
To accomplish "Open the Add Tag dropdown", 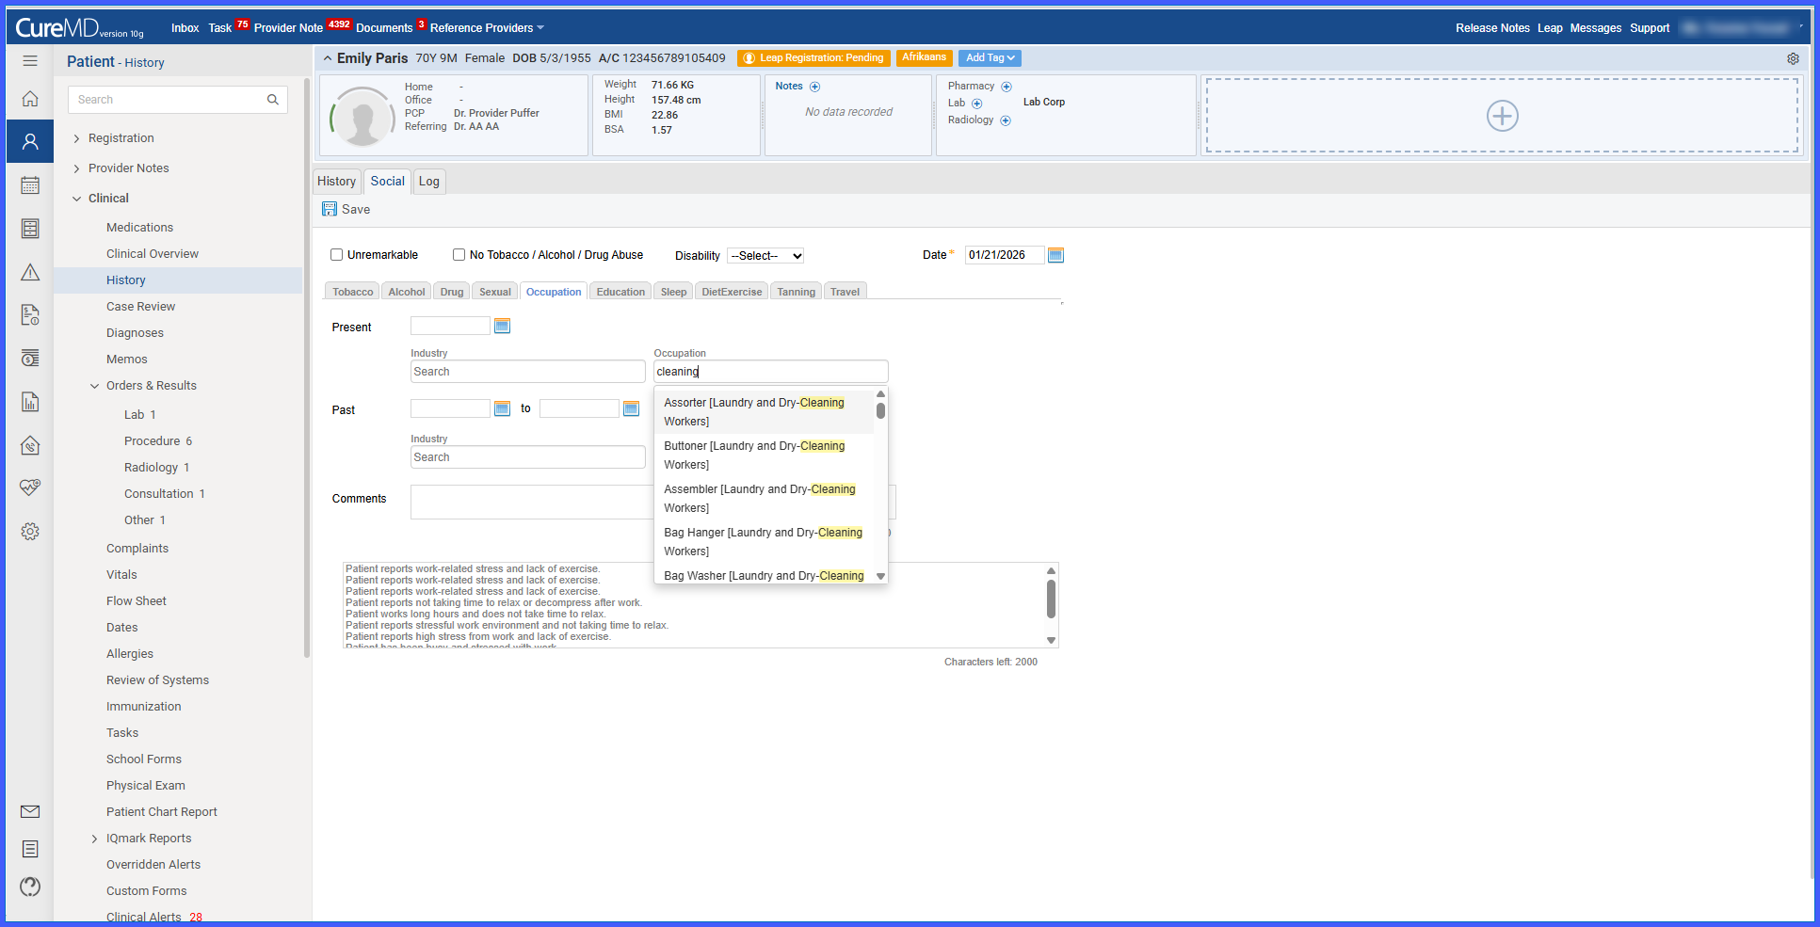I will click(991, 58).
